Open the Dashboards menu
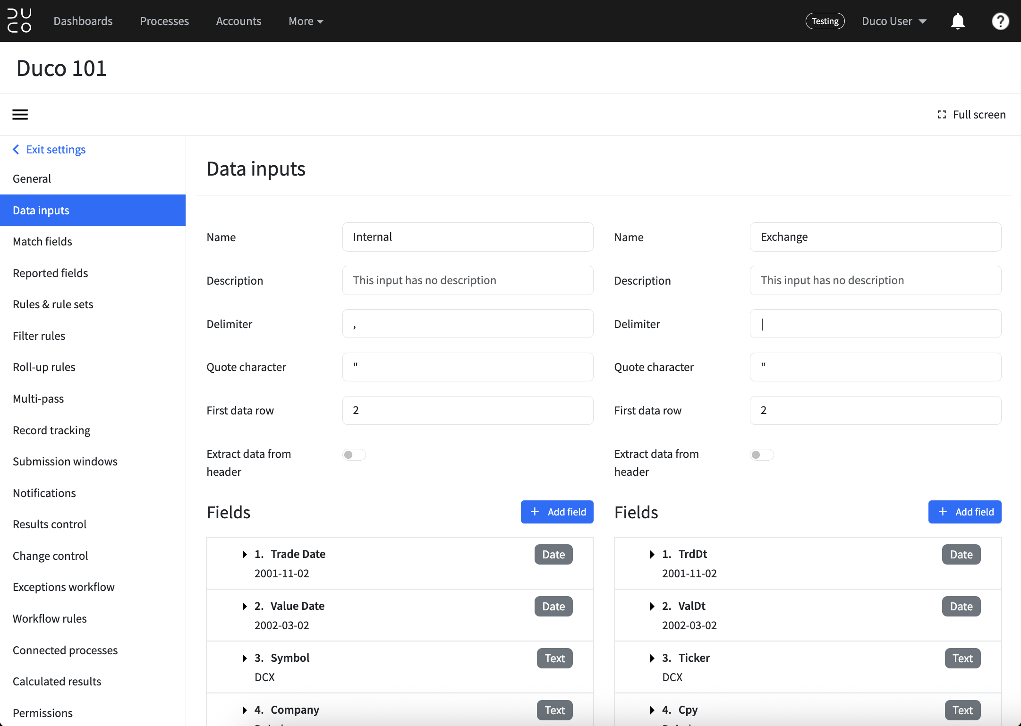Screen dimensions: 1021x726 (83, 21)
